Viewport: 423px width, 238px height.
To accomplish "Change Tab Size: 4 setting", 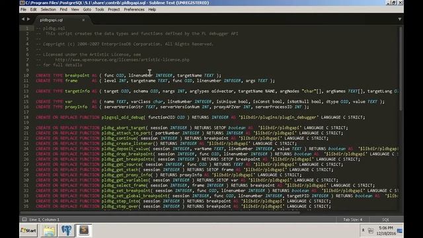I will coord(352,219).
